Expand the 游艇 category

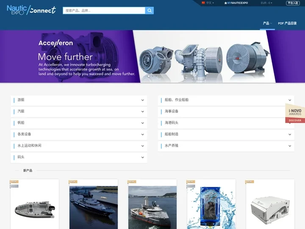(x=79, y=100)
